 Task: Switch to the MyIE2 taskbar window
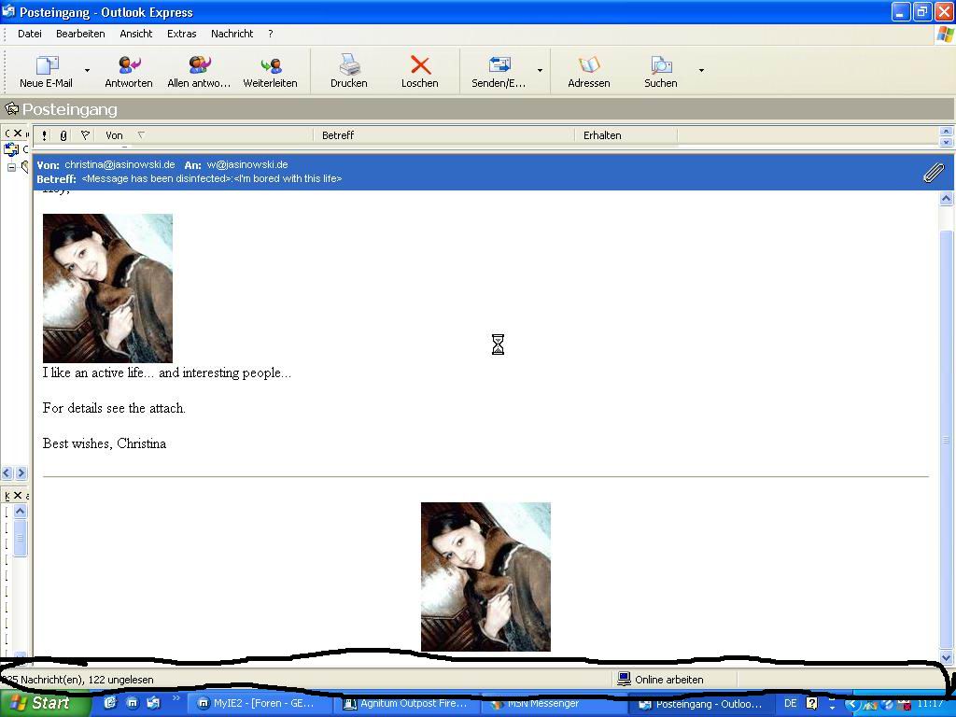pos(259,704)
